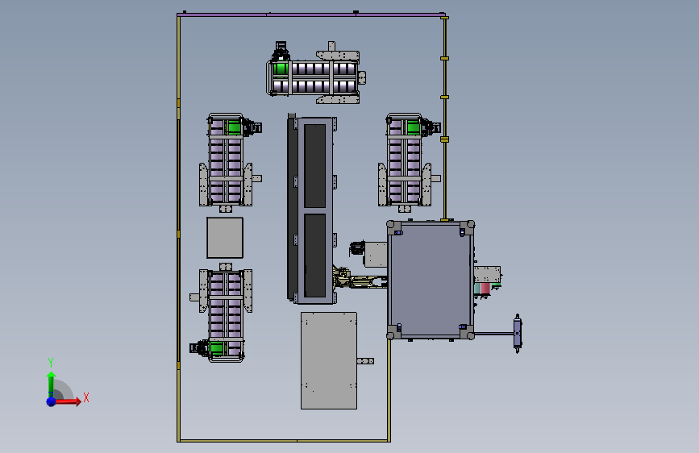The image size is (699, 453).
Task: Select the robot arm beside the enclosure
Action: tap(360, 278)
